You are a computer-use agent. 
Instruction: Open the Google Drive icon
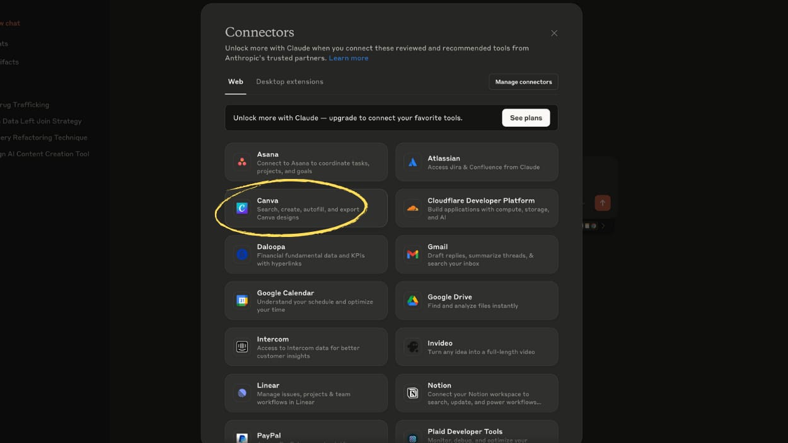tap(413, 301)
